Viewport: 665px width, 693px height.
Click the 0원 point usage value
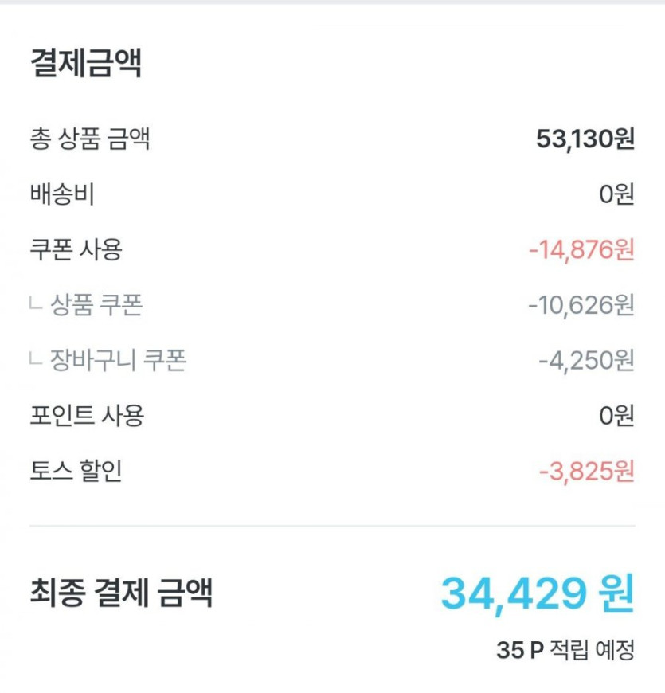tap(616, 416)
